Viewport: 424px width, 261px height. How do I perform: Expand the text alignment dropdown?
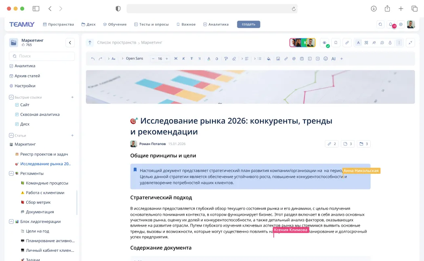pyautogui.click(x=245, y=59)
